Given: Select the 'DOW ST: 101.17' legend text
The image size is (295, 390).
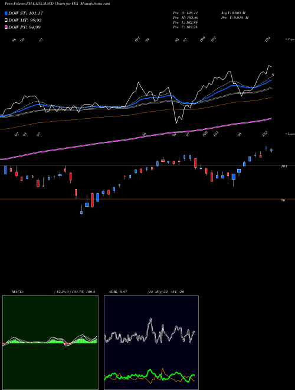Looking at the screenshot, I should (x=25, y=13).
